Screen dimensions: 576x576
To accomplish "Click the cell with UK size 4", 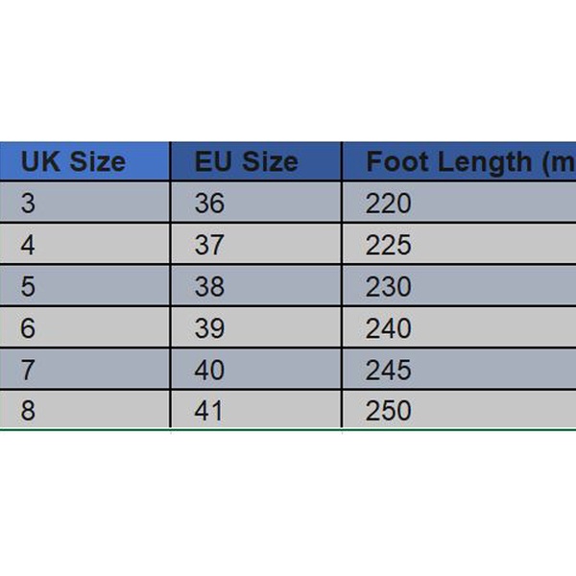I will (x=84, y=246).
